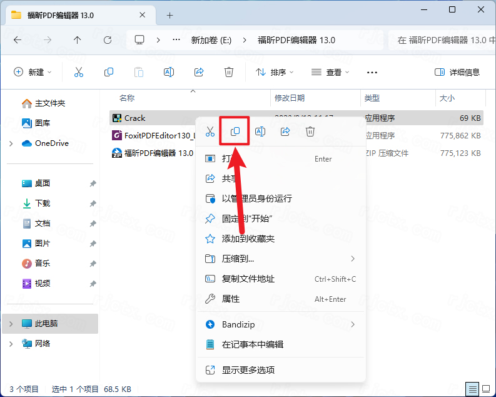Open the 下载 quick access folder
Image resolution: width=496 pixels, height=397 pixels.
pos(36,204)
